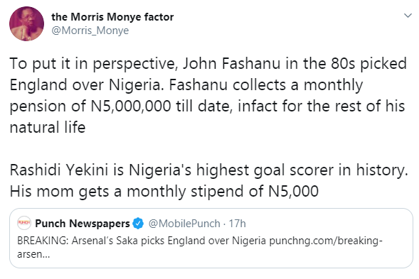Image resolution: width=419 pixels, height=279 pixels.
Task: Open the Punch Newspapers account name
Action: [83, 223]
